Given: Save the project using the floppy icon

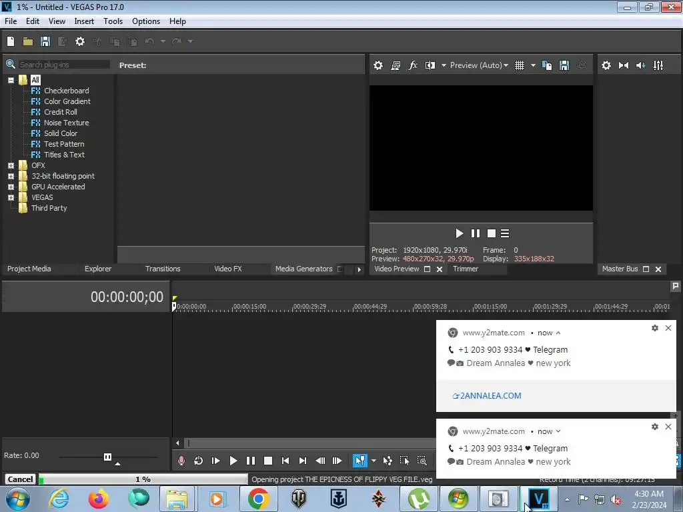Looking at the screenshot, I should coord(45,41).
